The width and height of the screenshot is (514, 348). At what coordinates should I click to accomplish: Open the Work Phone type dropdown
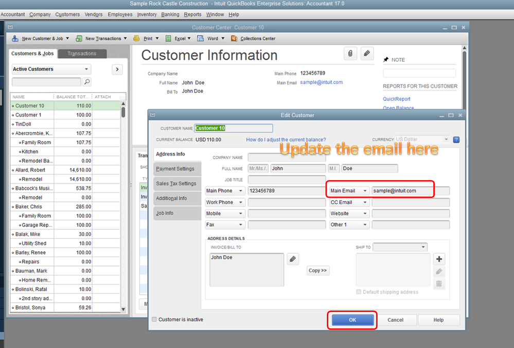[x=225, y=202]
